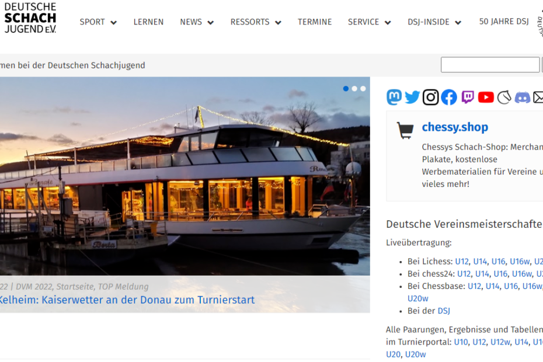This screenshot has width=543, height=362.
Task: Open the Twitter bird icon
Action: (412, 97)
